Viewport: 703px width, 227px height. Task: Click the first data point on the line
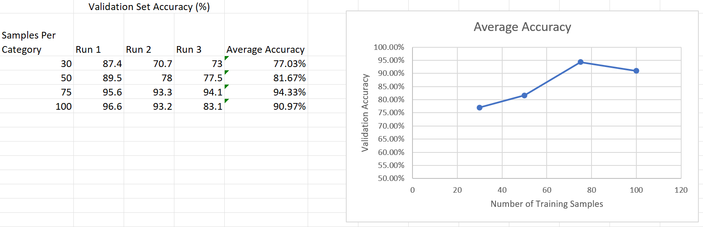tap(480, 108)
